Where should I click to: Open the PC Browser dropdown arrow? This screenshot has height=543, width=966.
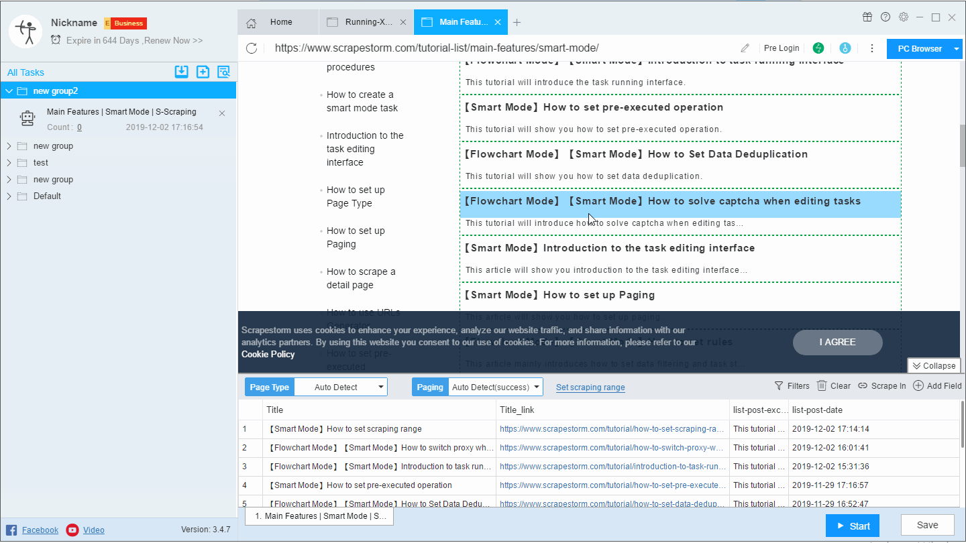pyautogui.click(x=957, y=49)
